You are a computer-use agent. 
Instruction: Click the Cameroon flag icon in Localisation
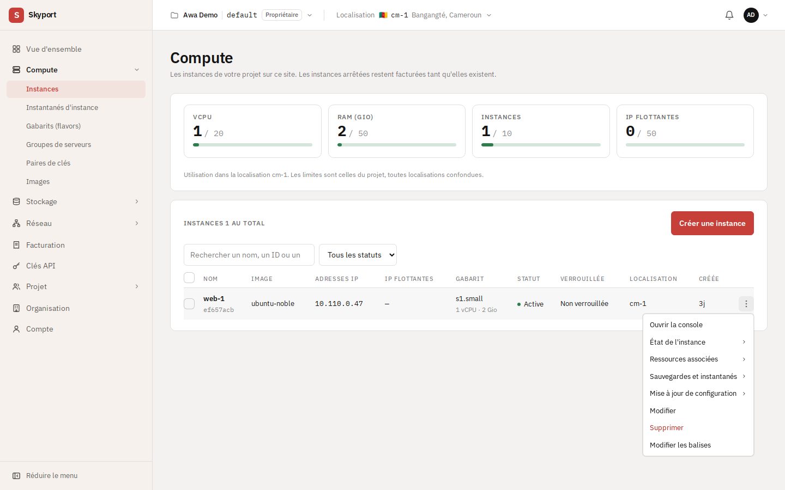[383, 15]
